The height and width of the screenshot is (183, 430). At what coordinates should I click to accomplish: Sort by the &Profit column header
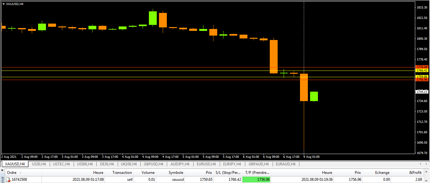point(415,173)
